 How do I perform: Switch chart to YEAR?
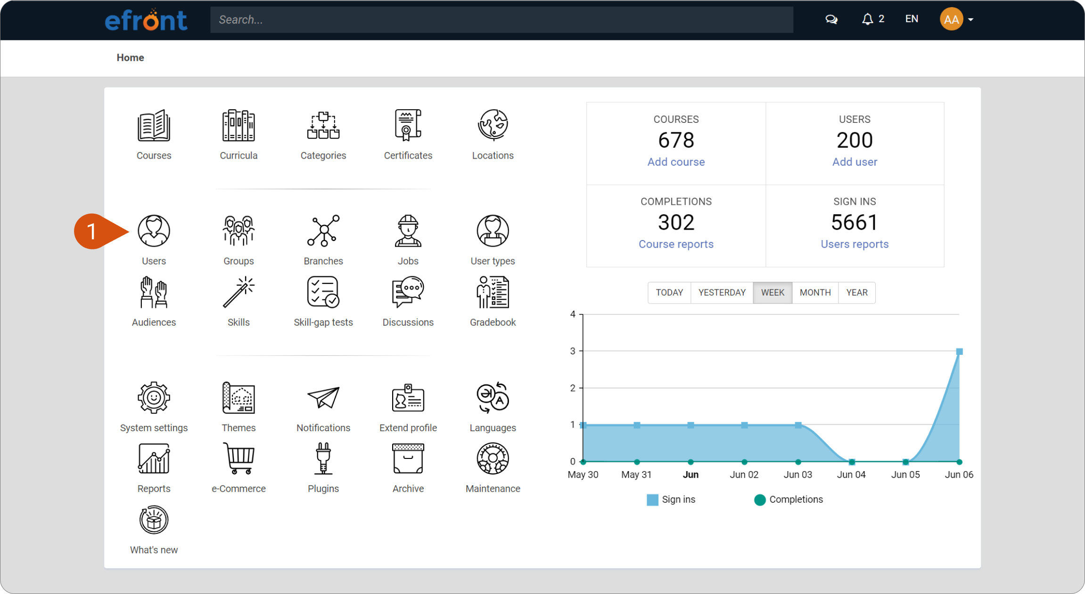(x=857, y=292)
